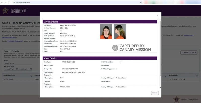Open the Data requests link
Viewport: 201px width, 103px height.
[x=189, y=35]
